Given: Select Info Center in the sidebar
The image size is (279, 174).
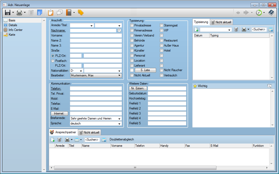Looking at the screenshot, I should click(x=15, y=30).
